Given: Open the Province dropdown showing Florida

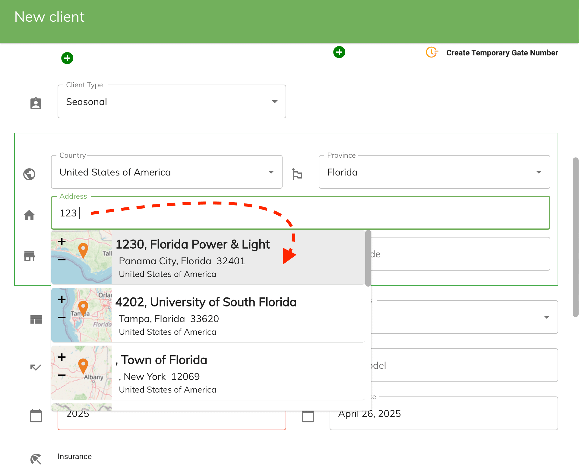Looking at the screenshot, I should (x=434, y=172).
